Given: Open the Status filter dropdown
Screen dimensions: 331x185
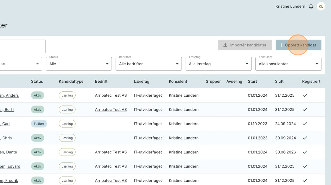Looking at the screenshot, I should pos(79,64).
